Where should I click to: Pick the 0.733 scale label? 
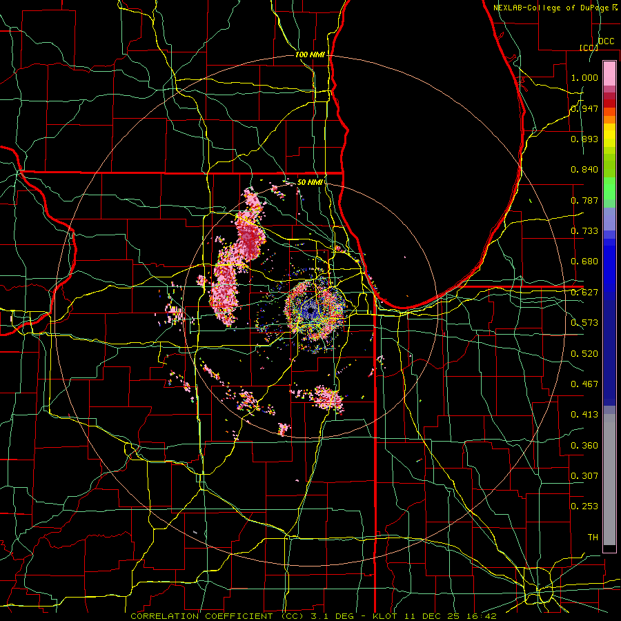point(584,231)
